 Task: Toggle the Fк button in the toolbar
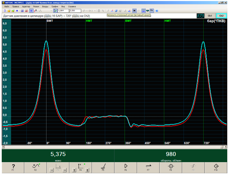point(152,10)
